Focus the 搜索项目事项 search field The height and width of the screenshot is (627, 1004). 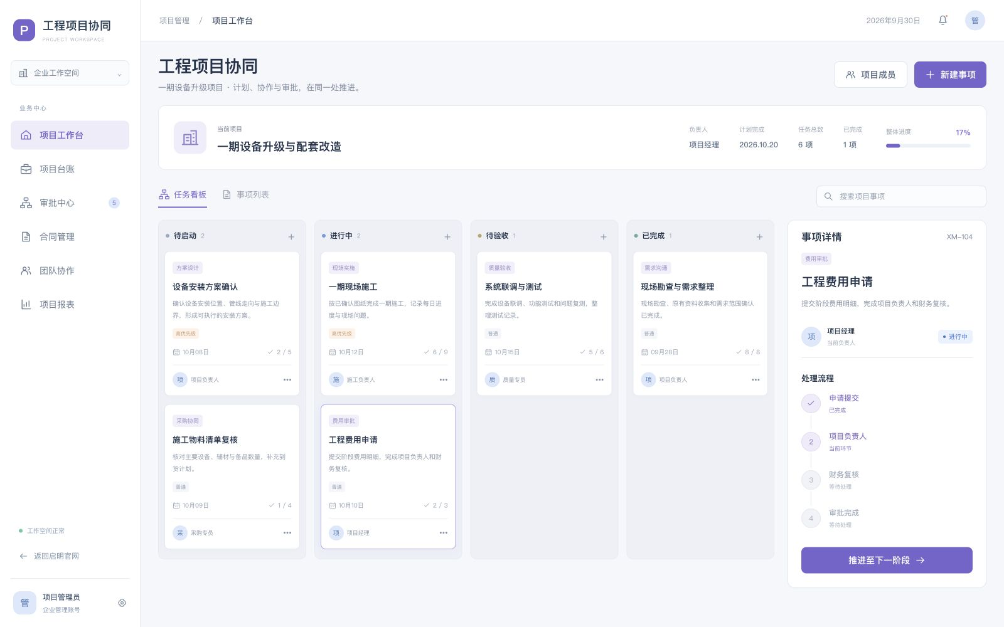tap(901, 196)
